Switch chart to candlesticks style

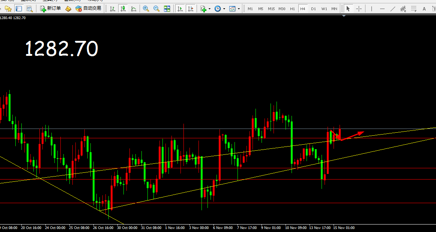[x=123, y=9]
